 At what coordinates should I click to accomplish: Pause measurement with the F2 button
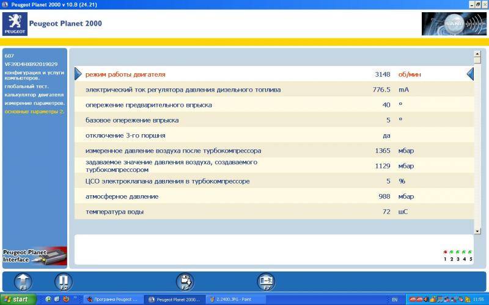point(63,281)
